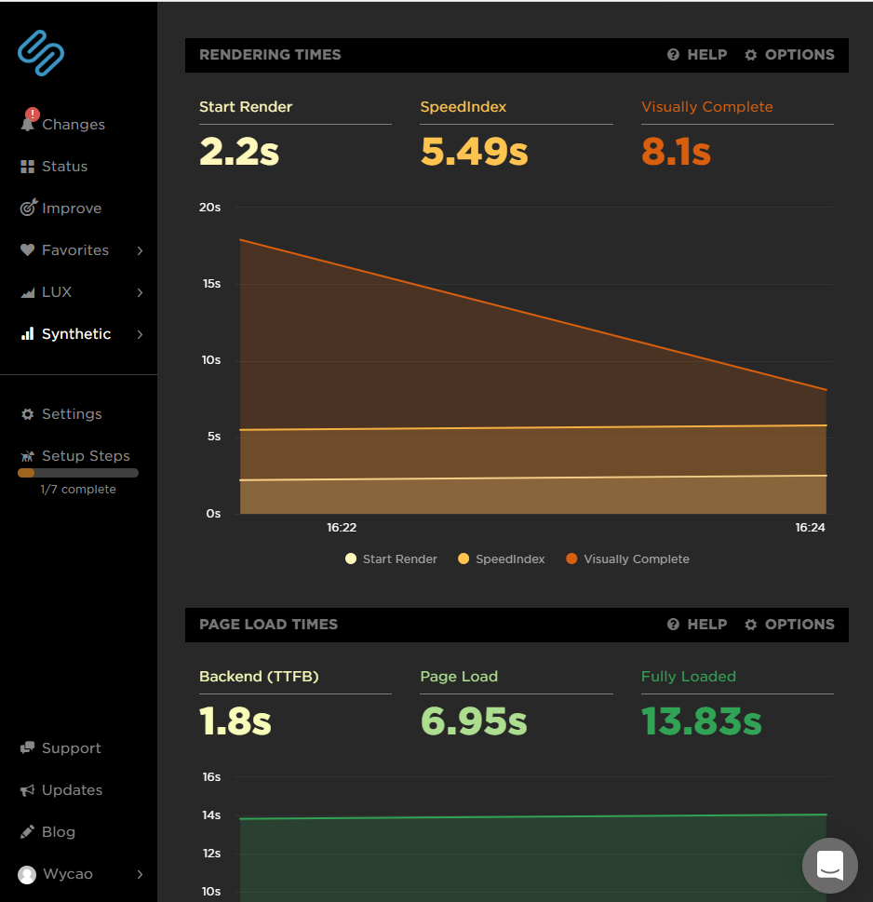
Task: Click the Settings gear icon in sidebar
Action: point(27,414)
